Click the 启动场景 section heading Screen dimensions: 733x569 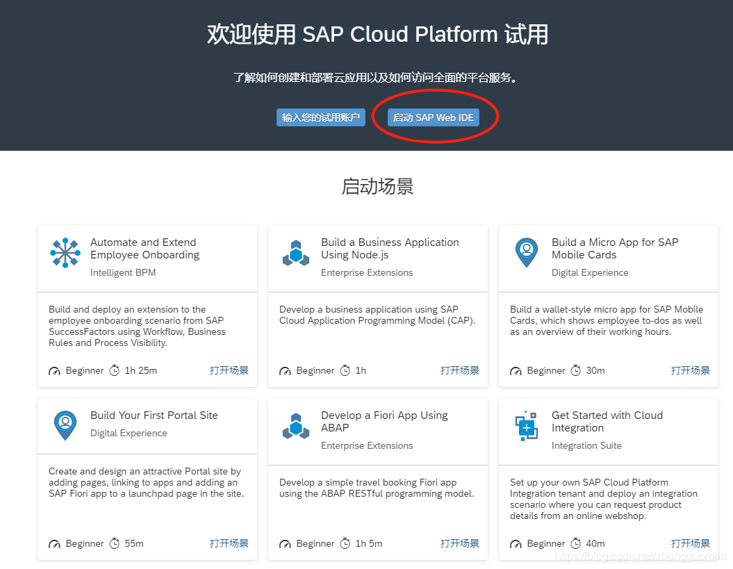[x=377, y=186]
